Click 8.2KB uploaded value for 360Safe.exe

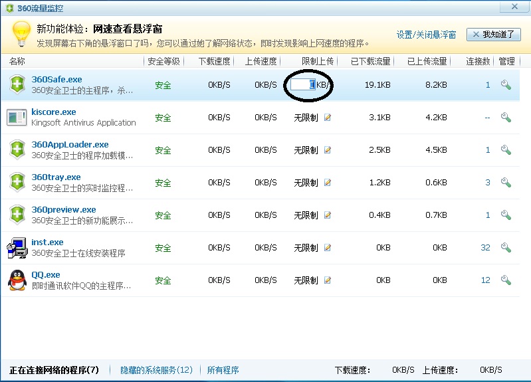[436, 85]
